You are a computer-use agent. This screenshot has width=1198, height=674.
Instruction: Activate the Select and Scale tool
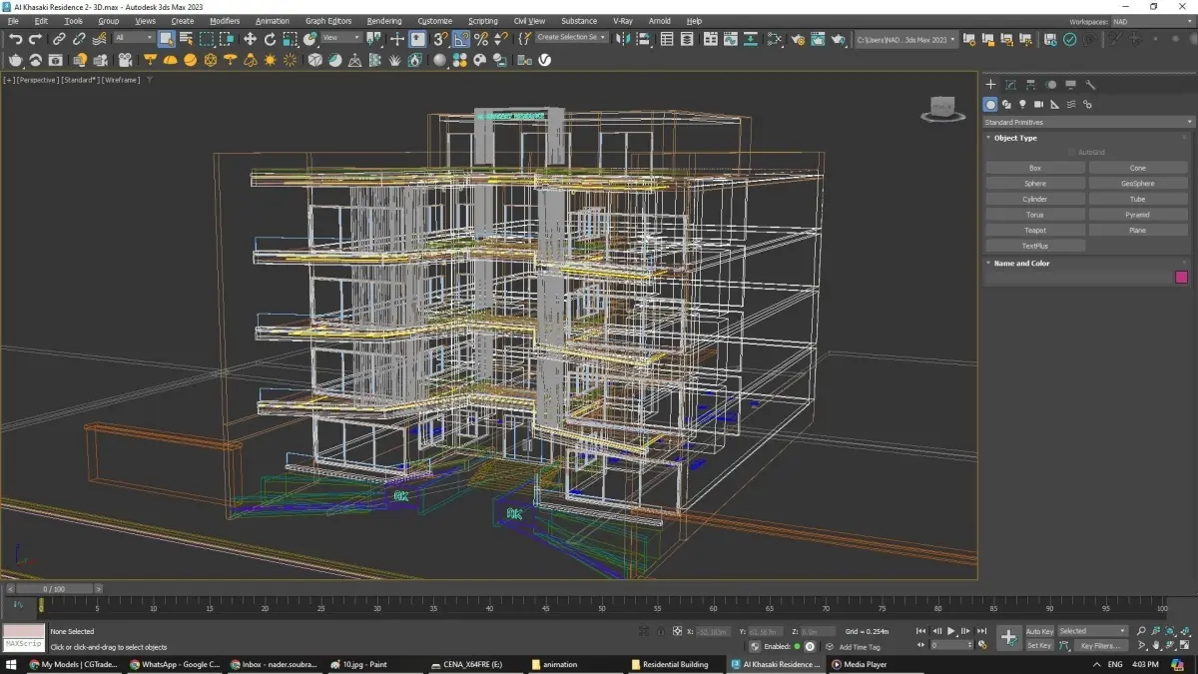click(x=290, y=39)
